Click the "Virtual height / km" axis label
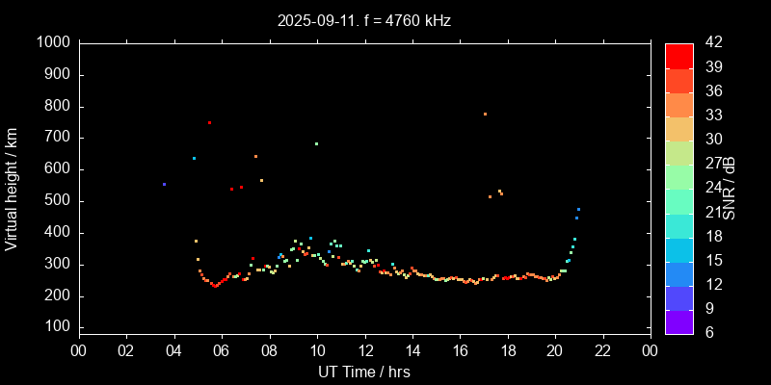Image resolution: width=771 pixels, height=385 pixels. pyautogui.click(x=12, y=188)
